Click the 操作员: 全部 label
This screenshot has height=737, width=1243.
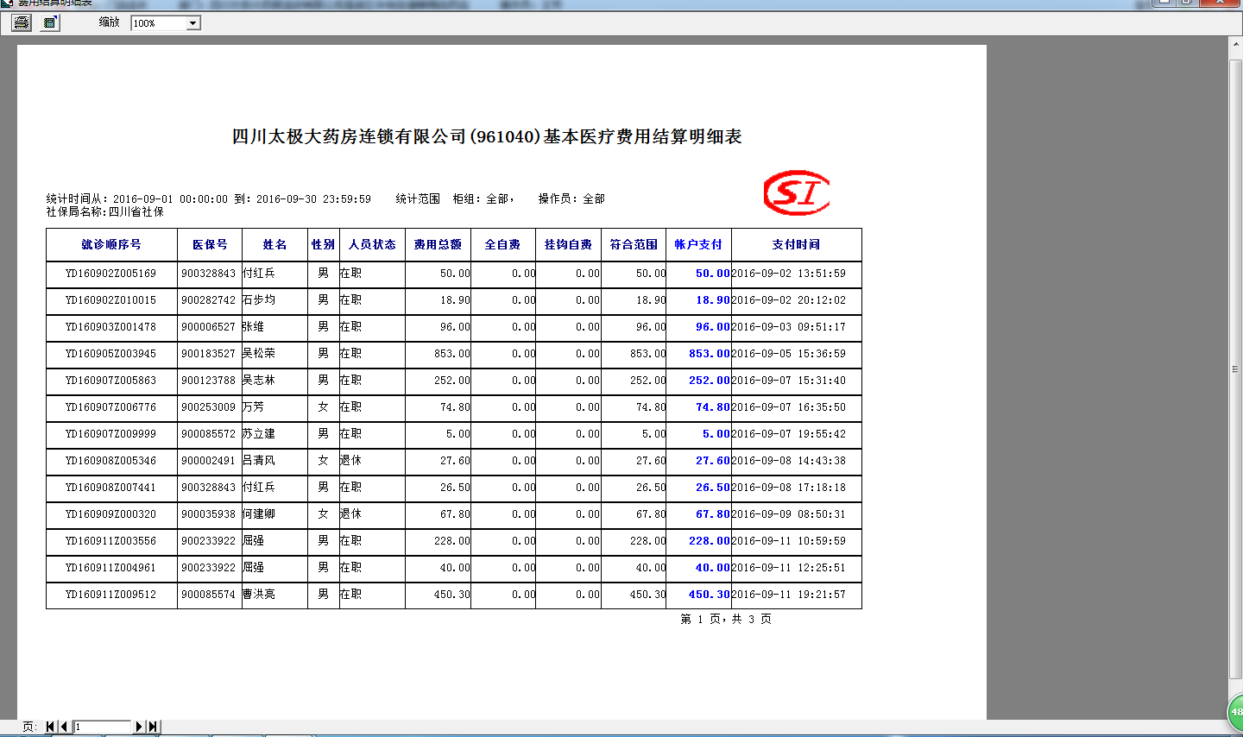(571, 199)
